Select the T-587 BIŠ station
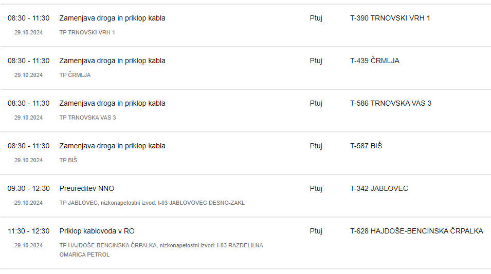Viewport: 491px width, 274px height. (x=366, y=146)
